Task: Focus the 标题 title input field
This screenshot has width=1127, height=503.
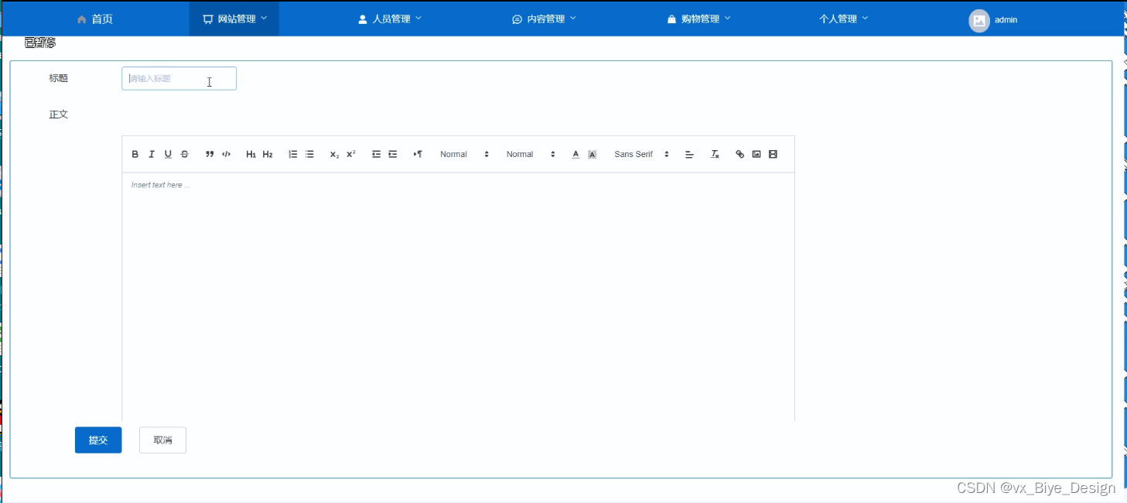Action: click(179, 78)
